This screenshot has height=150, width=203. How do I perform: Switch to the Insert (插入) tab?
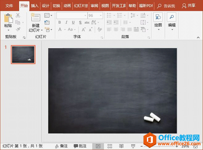coord(35,6)
